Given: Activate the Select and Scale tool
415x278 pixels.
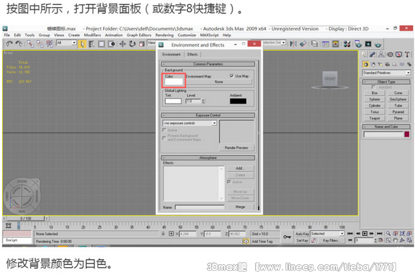Looking at the screenshot, I should click(142, 44).
